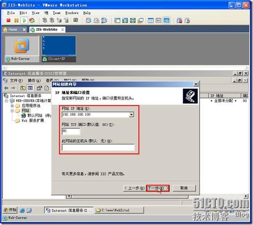Image resolution: width=253 pixels, height=225 pixels.
Task: Click the 开始 Start button
Action: (x=10, y=210)
